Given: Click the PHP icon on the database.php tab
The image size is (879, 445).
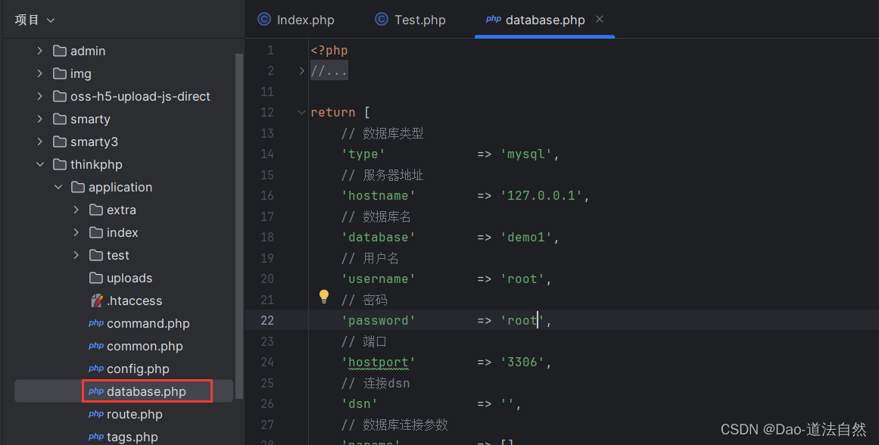Looking at the screenshot, I should pyautogui.click(x=497, y=20).
